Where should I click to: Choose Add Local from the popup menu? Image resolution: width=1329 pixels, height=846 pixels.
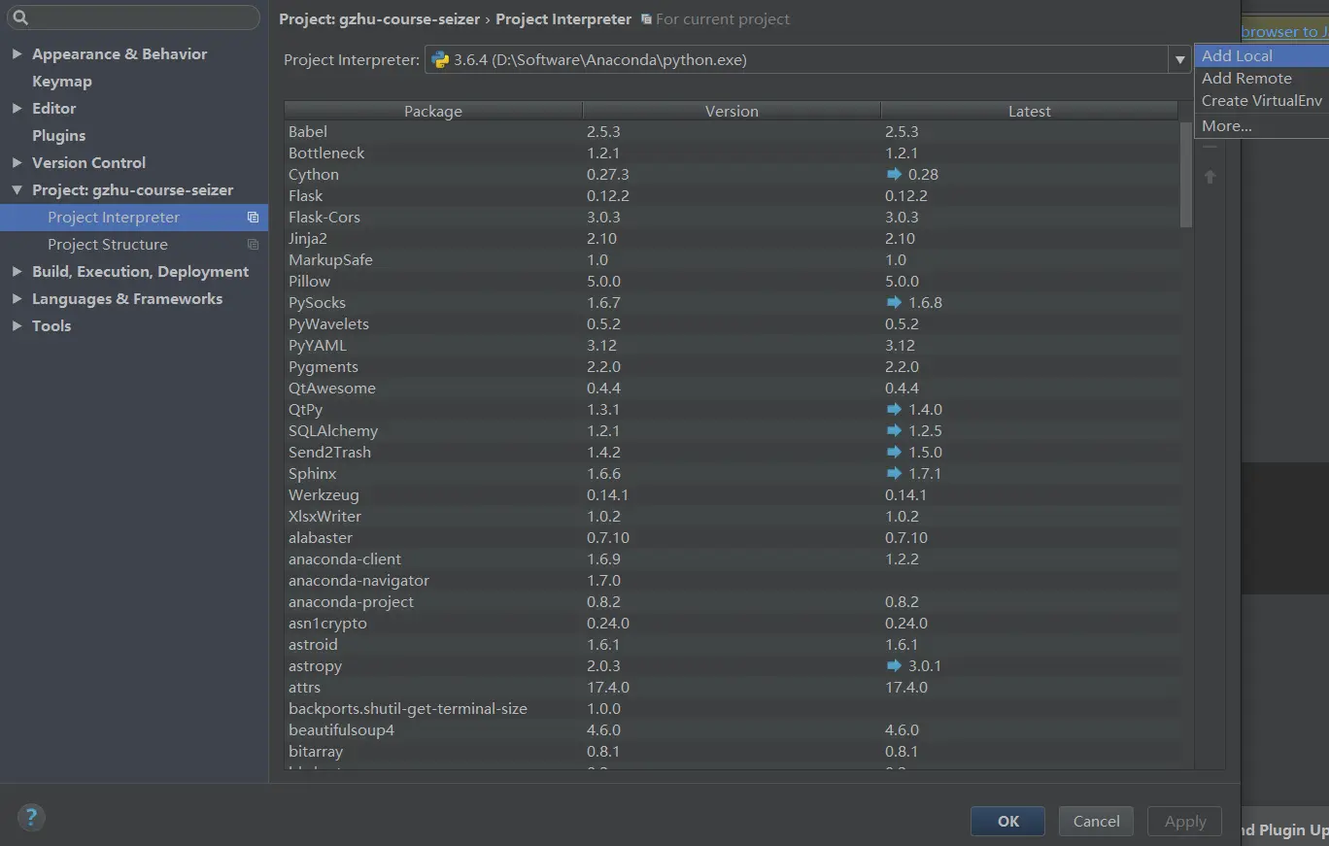(x=1262, y=56)
